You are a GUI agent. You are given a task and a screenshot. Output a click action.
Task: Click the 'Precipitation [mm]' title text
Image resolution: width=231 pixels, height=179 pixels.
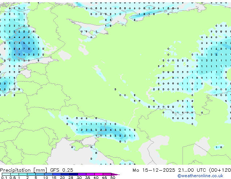pyautogui.click(x=24, y=170)
